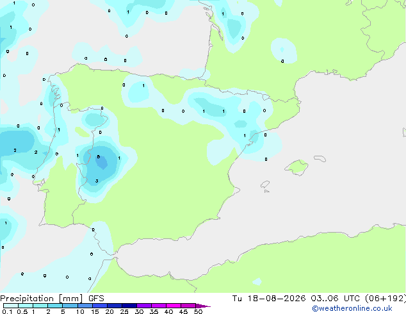
Task: Select the 20–25 mm dark blue swatch
Action: tap(115, 306)
